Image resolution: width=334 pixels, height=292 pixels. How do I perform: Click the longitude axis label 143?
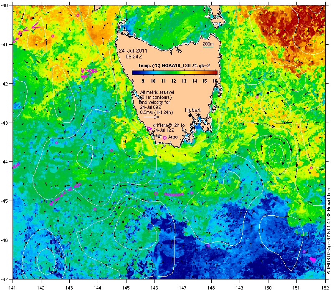tap(69, 288)
